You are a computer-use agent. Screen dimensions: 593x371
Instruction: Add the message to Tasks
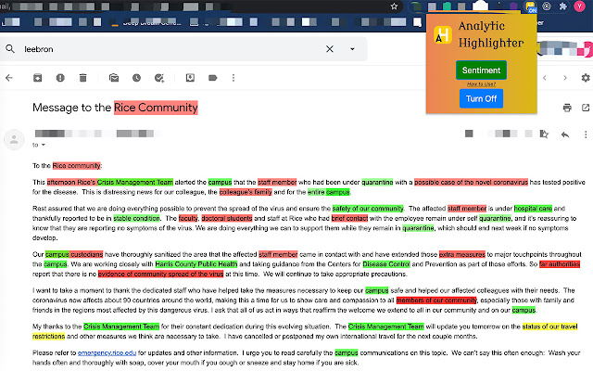161,77
